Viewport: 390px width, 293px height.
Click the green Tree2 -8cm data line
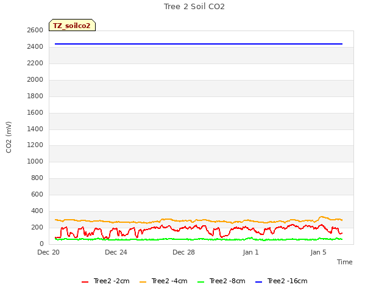coord(199,239)
